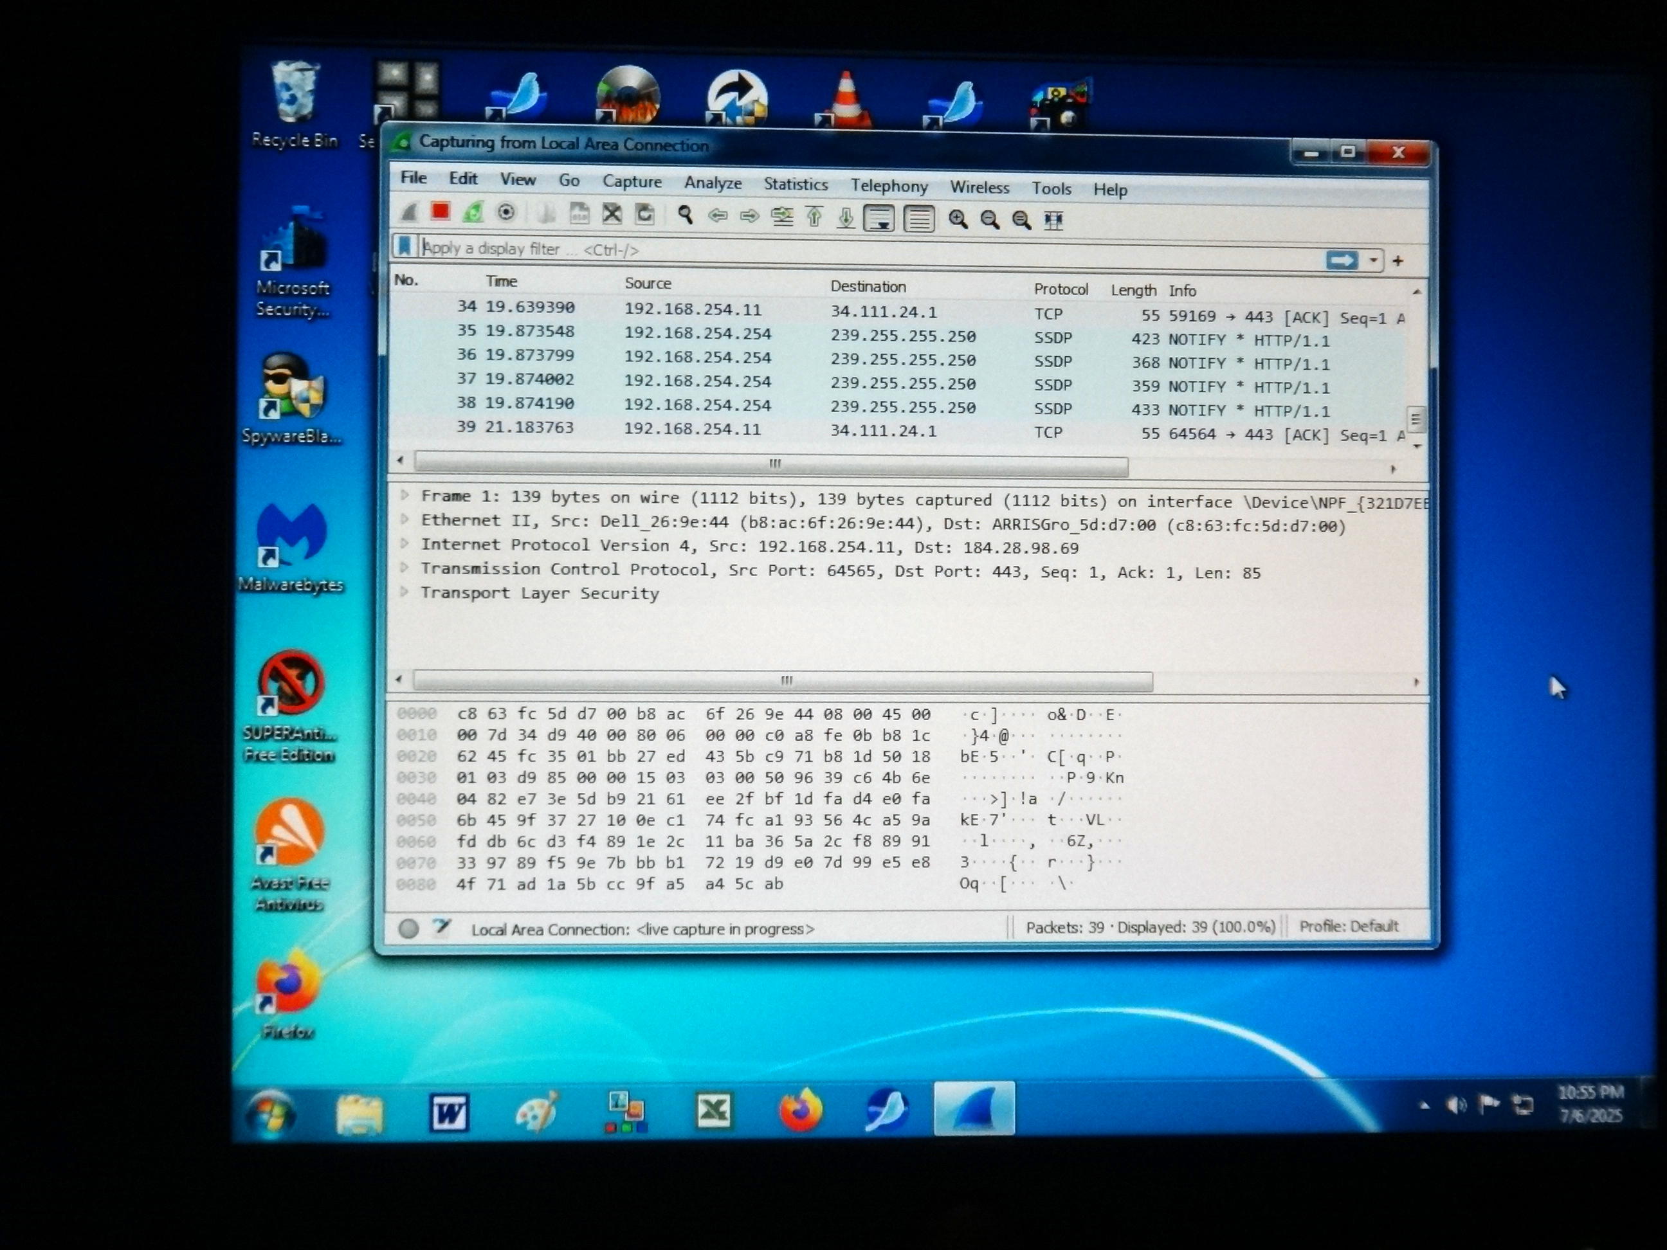Click the packet list vertical scrollbar handle
This screenshot has height=1250, width=1667.
(x=1416, y=419)
